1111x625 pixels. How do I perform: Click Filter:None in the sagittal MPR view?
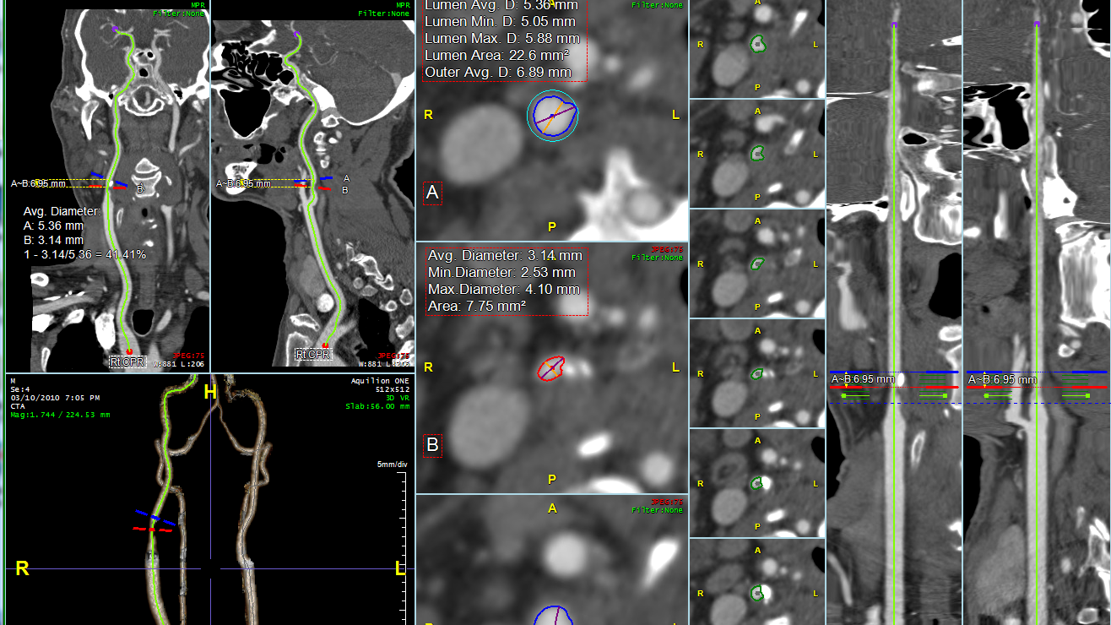(x=385, y=14)
